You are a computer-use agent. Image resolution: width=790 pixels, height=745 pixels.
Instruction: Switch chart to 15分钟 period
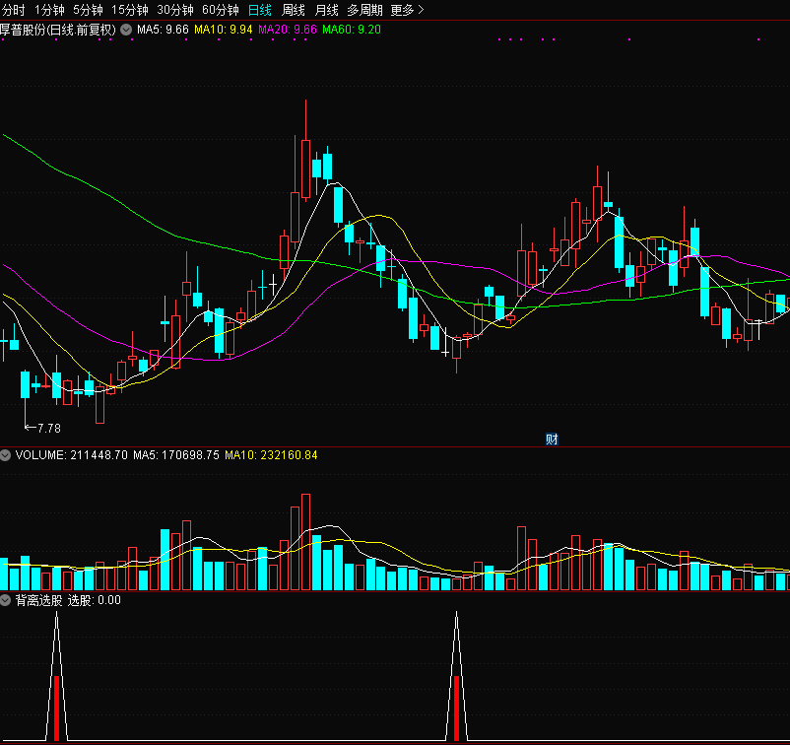point(130,10)
